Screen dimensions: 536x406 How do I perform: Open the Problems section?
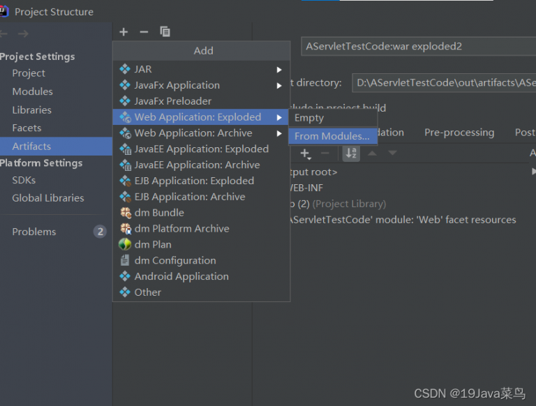33,232
